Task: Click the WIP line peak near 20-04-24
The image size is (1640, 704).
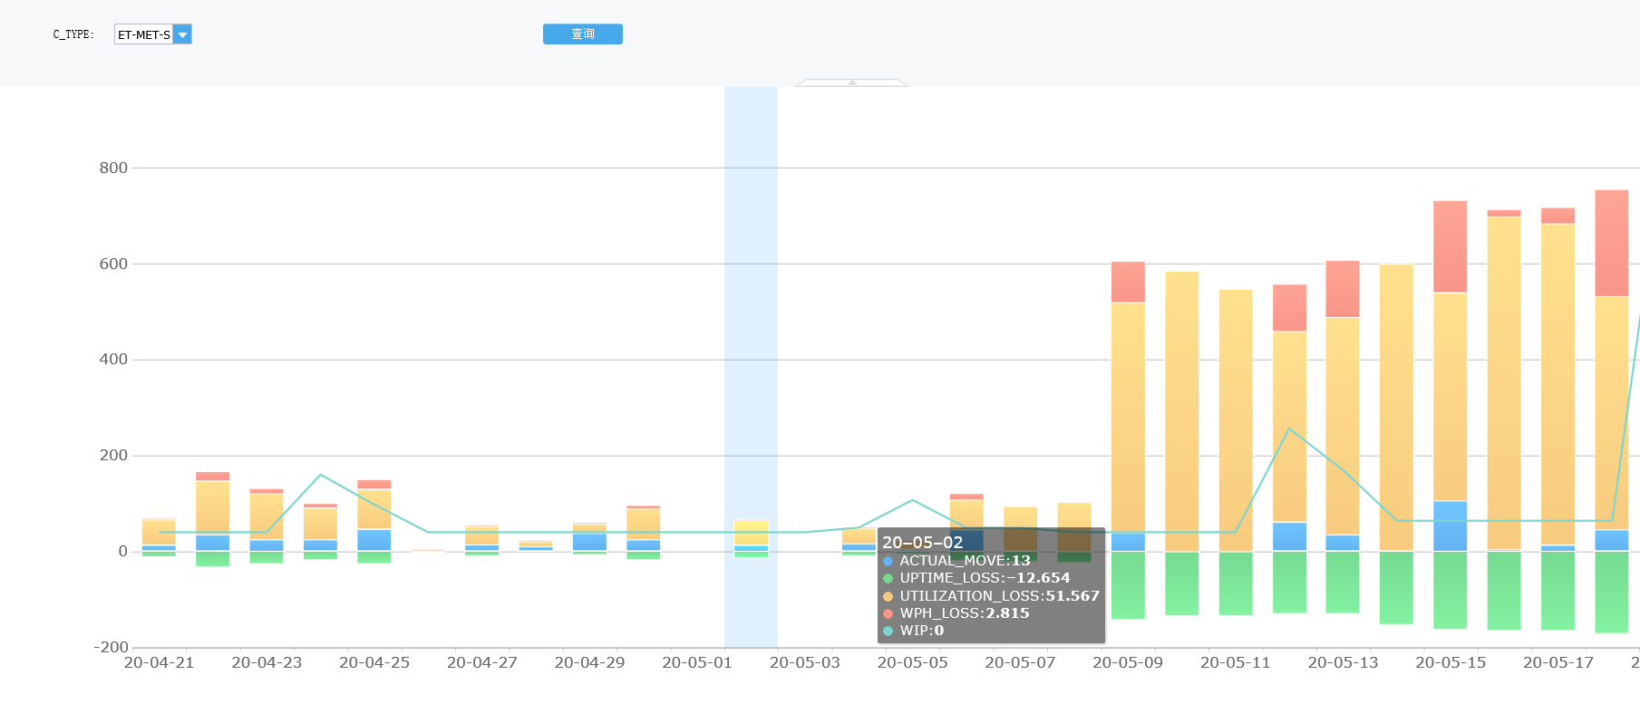Action: 320,475
